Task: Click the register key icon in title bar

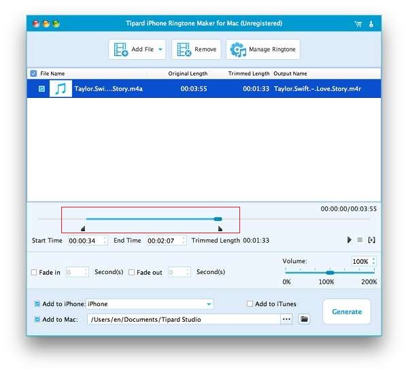Action: click(371, 24)
